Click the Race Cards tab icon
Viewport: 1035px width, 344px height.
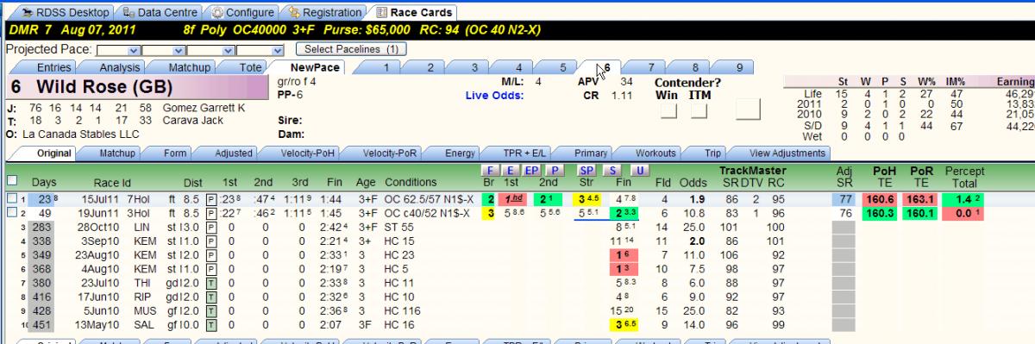382,13
